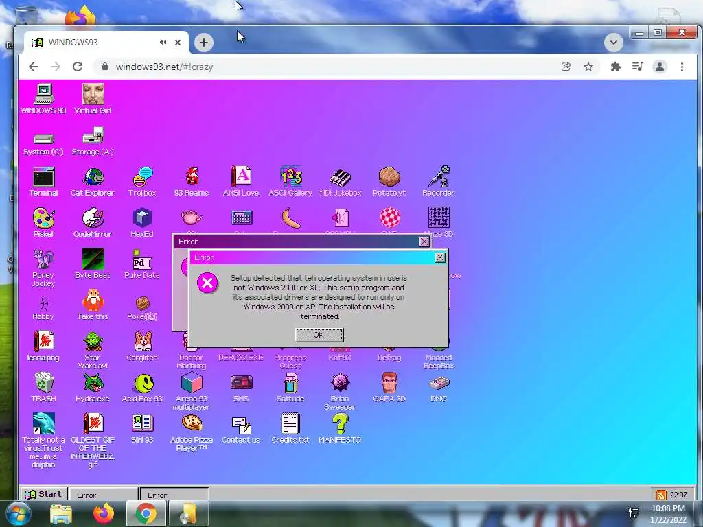Image resolution: width=703 pixels, height=527 pixels.
Task: Open Firefox from the Windows taskbar
Action: 104,513
